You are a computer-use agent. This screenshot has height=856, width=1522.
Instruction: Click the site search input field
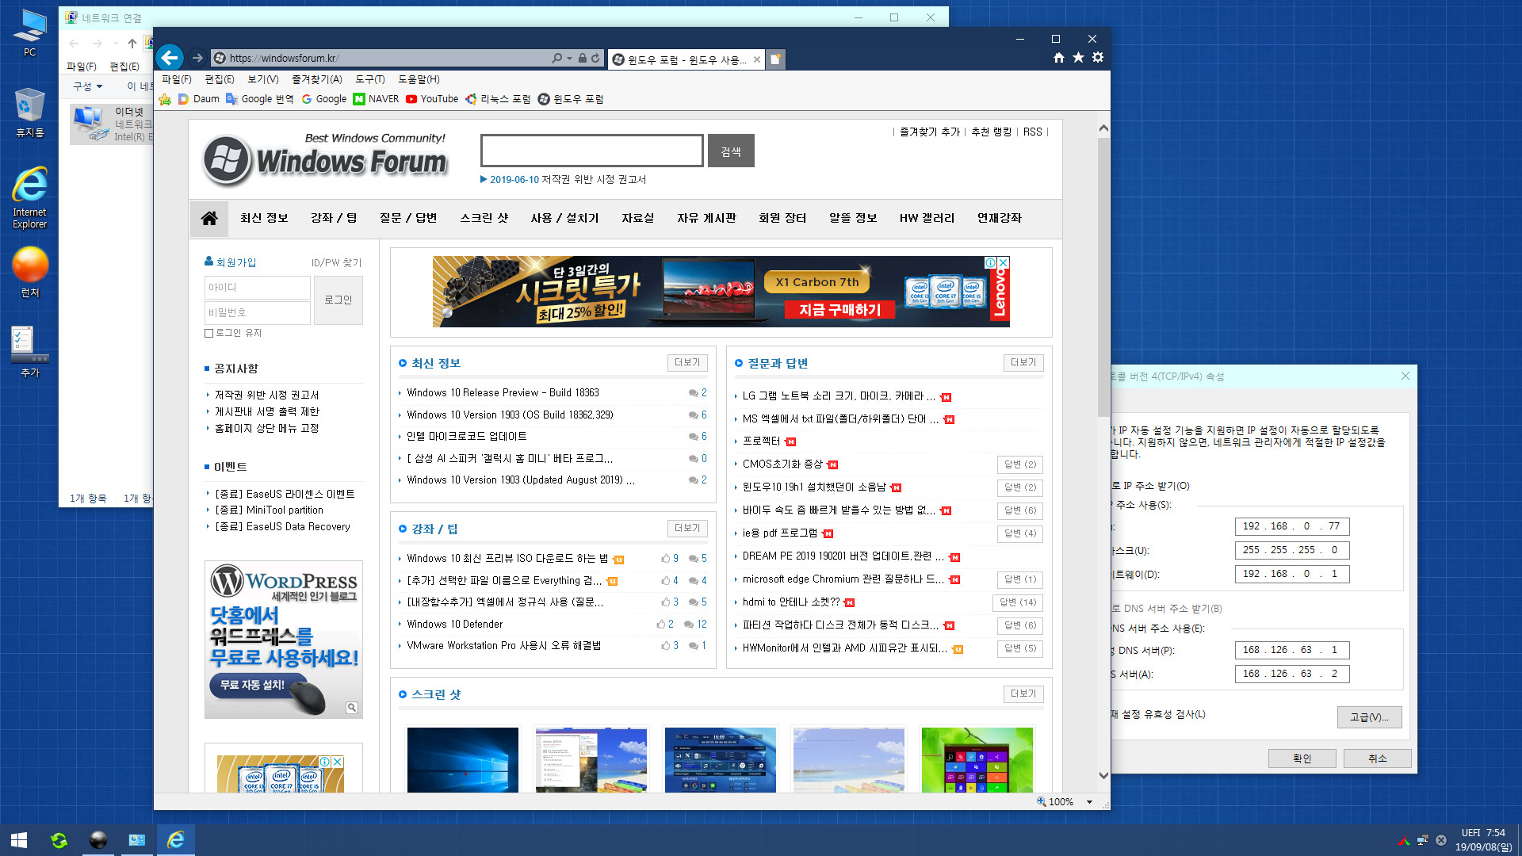pyautogui.click(x=592, y=151)
